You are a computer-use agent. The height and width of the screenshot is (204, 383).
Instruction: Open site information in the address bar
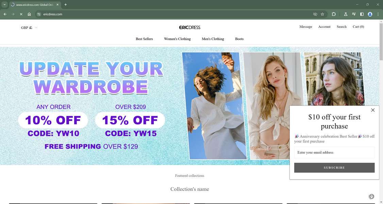point(38,14)
